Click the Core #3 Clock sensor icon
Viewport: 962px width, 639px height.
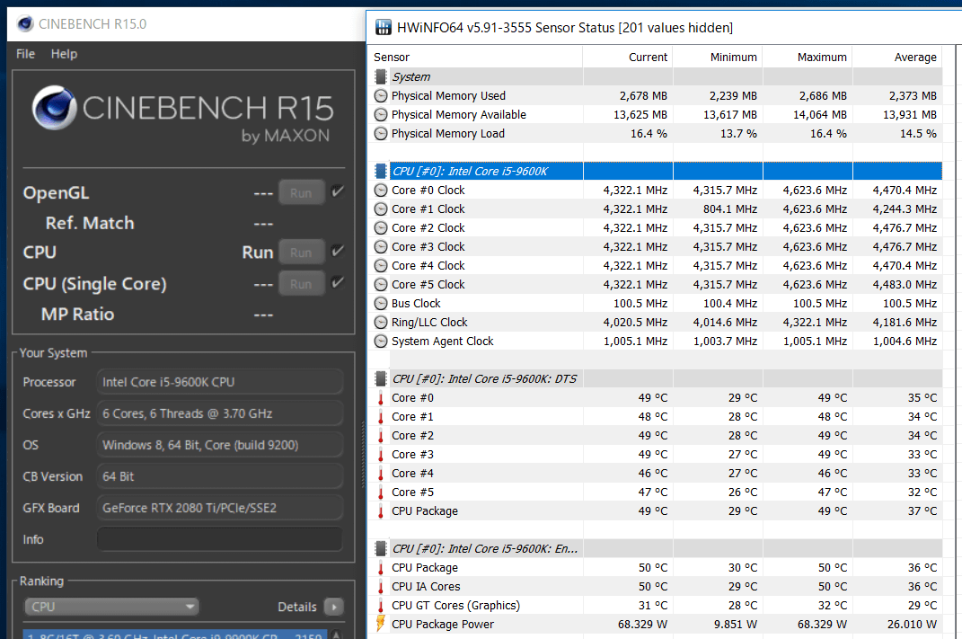point(381,247)
